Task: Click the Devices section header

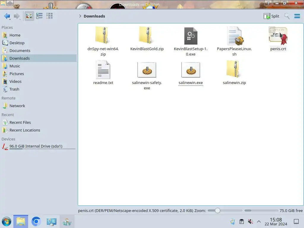Action: coord(8,139)
